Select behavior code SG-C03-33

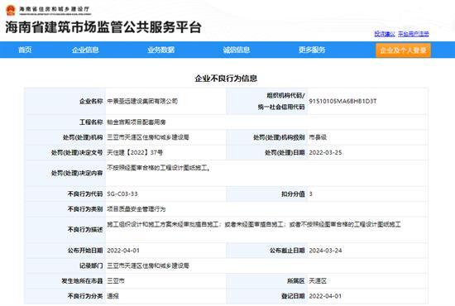click(122, 194)
